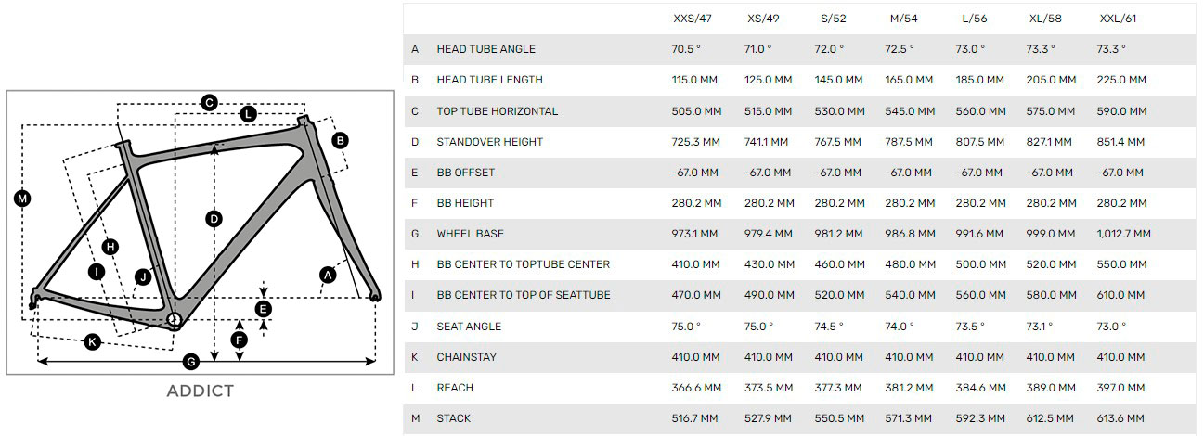Click the A marker on the frame diagram

327,275
